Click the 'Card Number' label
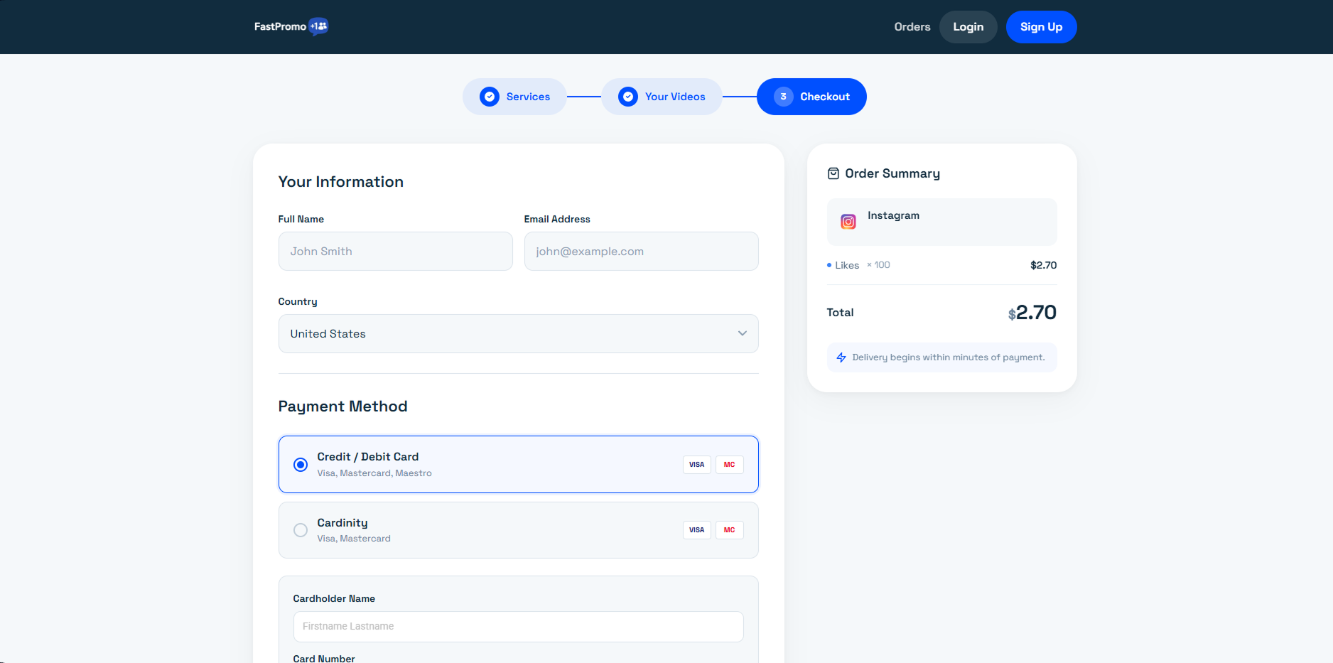Screen dimensions: 1333x663 (x=324, y=659)
